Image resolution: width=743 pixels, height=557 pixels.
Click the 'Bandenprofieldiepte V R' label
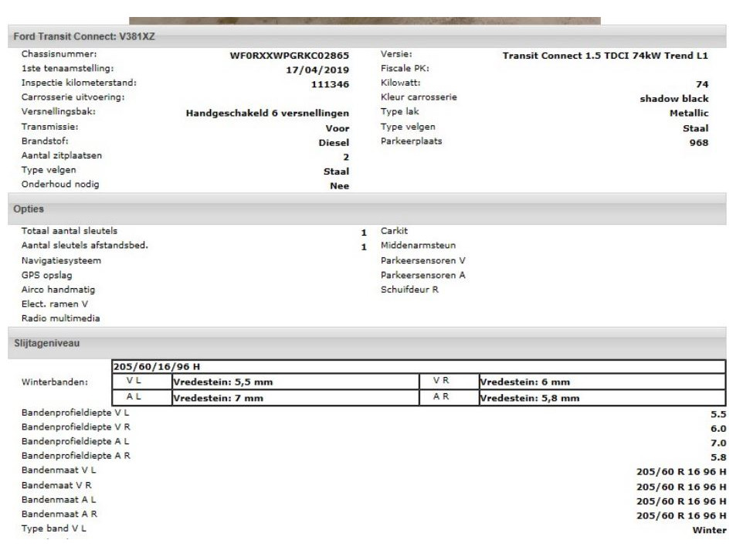[76, 426]
